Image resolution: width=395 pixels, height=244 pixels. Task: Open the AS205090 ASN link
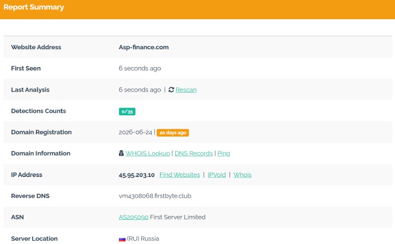click(133, 217)
